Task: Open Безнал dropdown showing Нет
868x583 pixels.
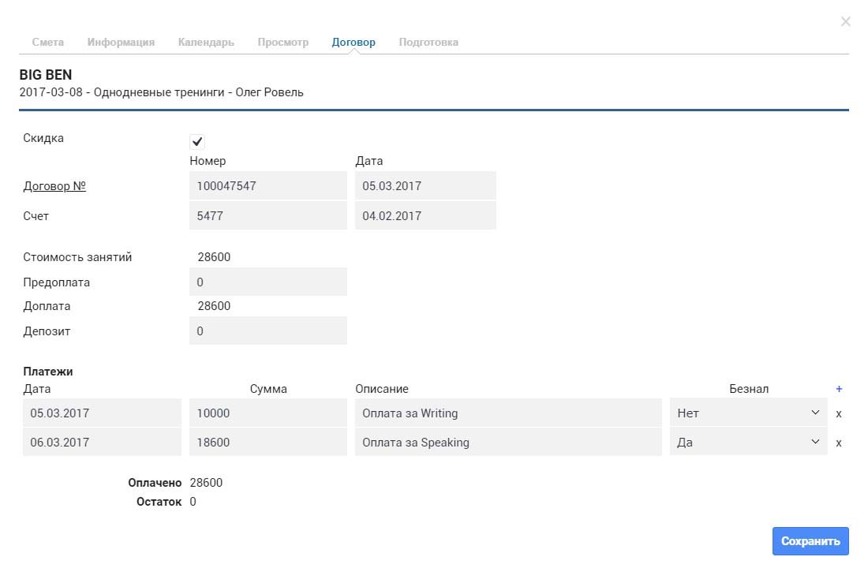Action: point(748,413)
